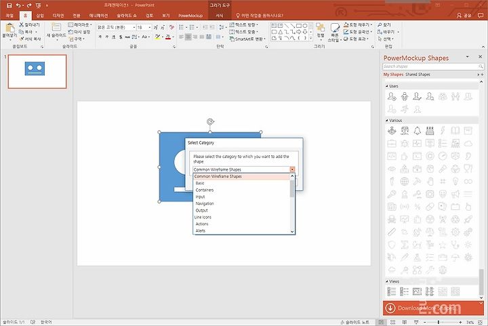Toggle slide notes in the status bar
488x326 pixels.
(355, 322)
